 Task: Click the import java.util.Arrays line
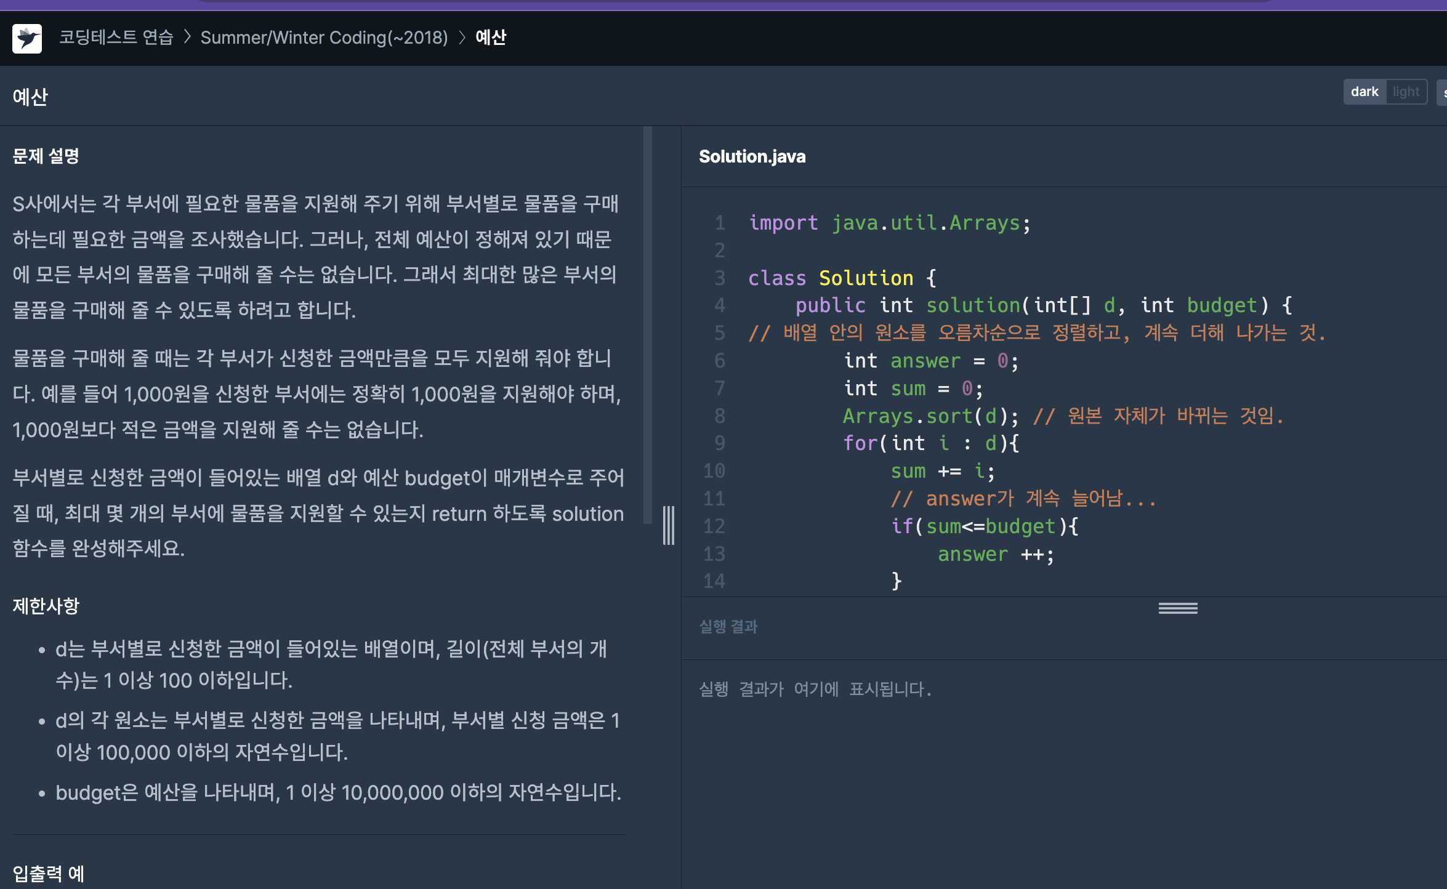point(889,223)
